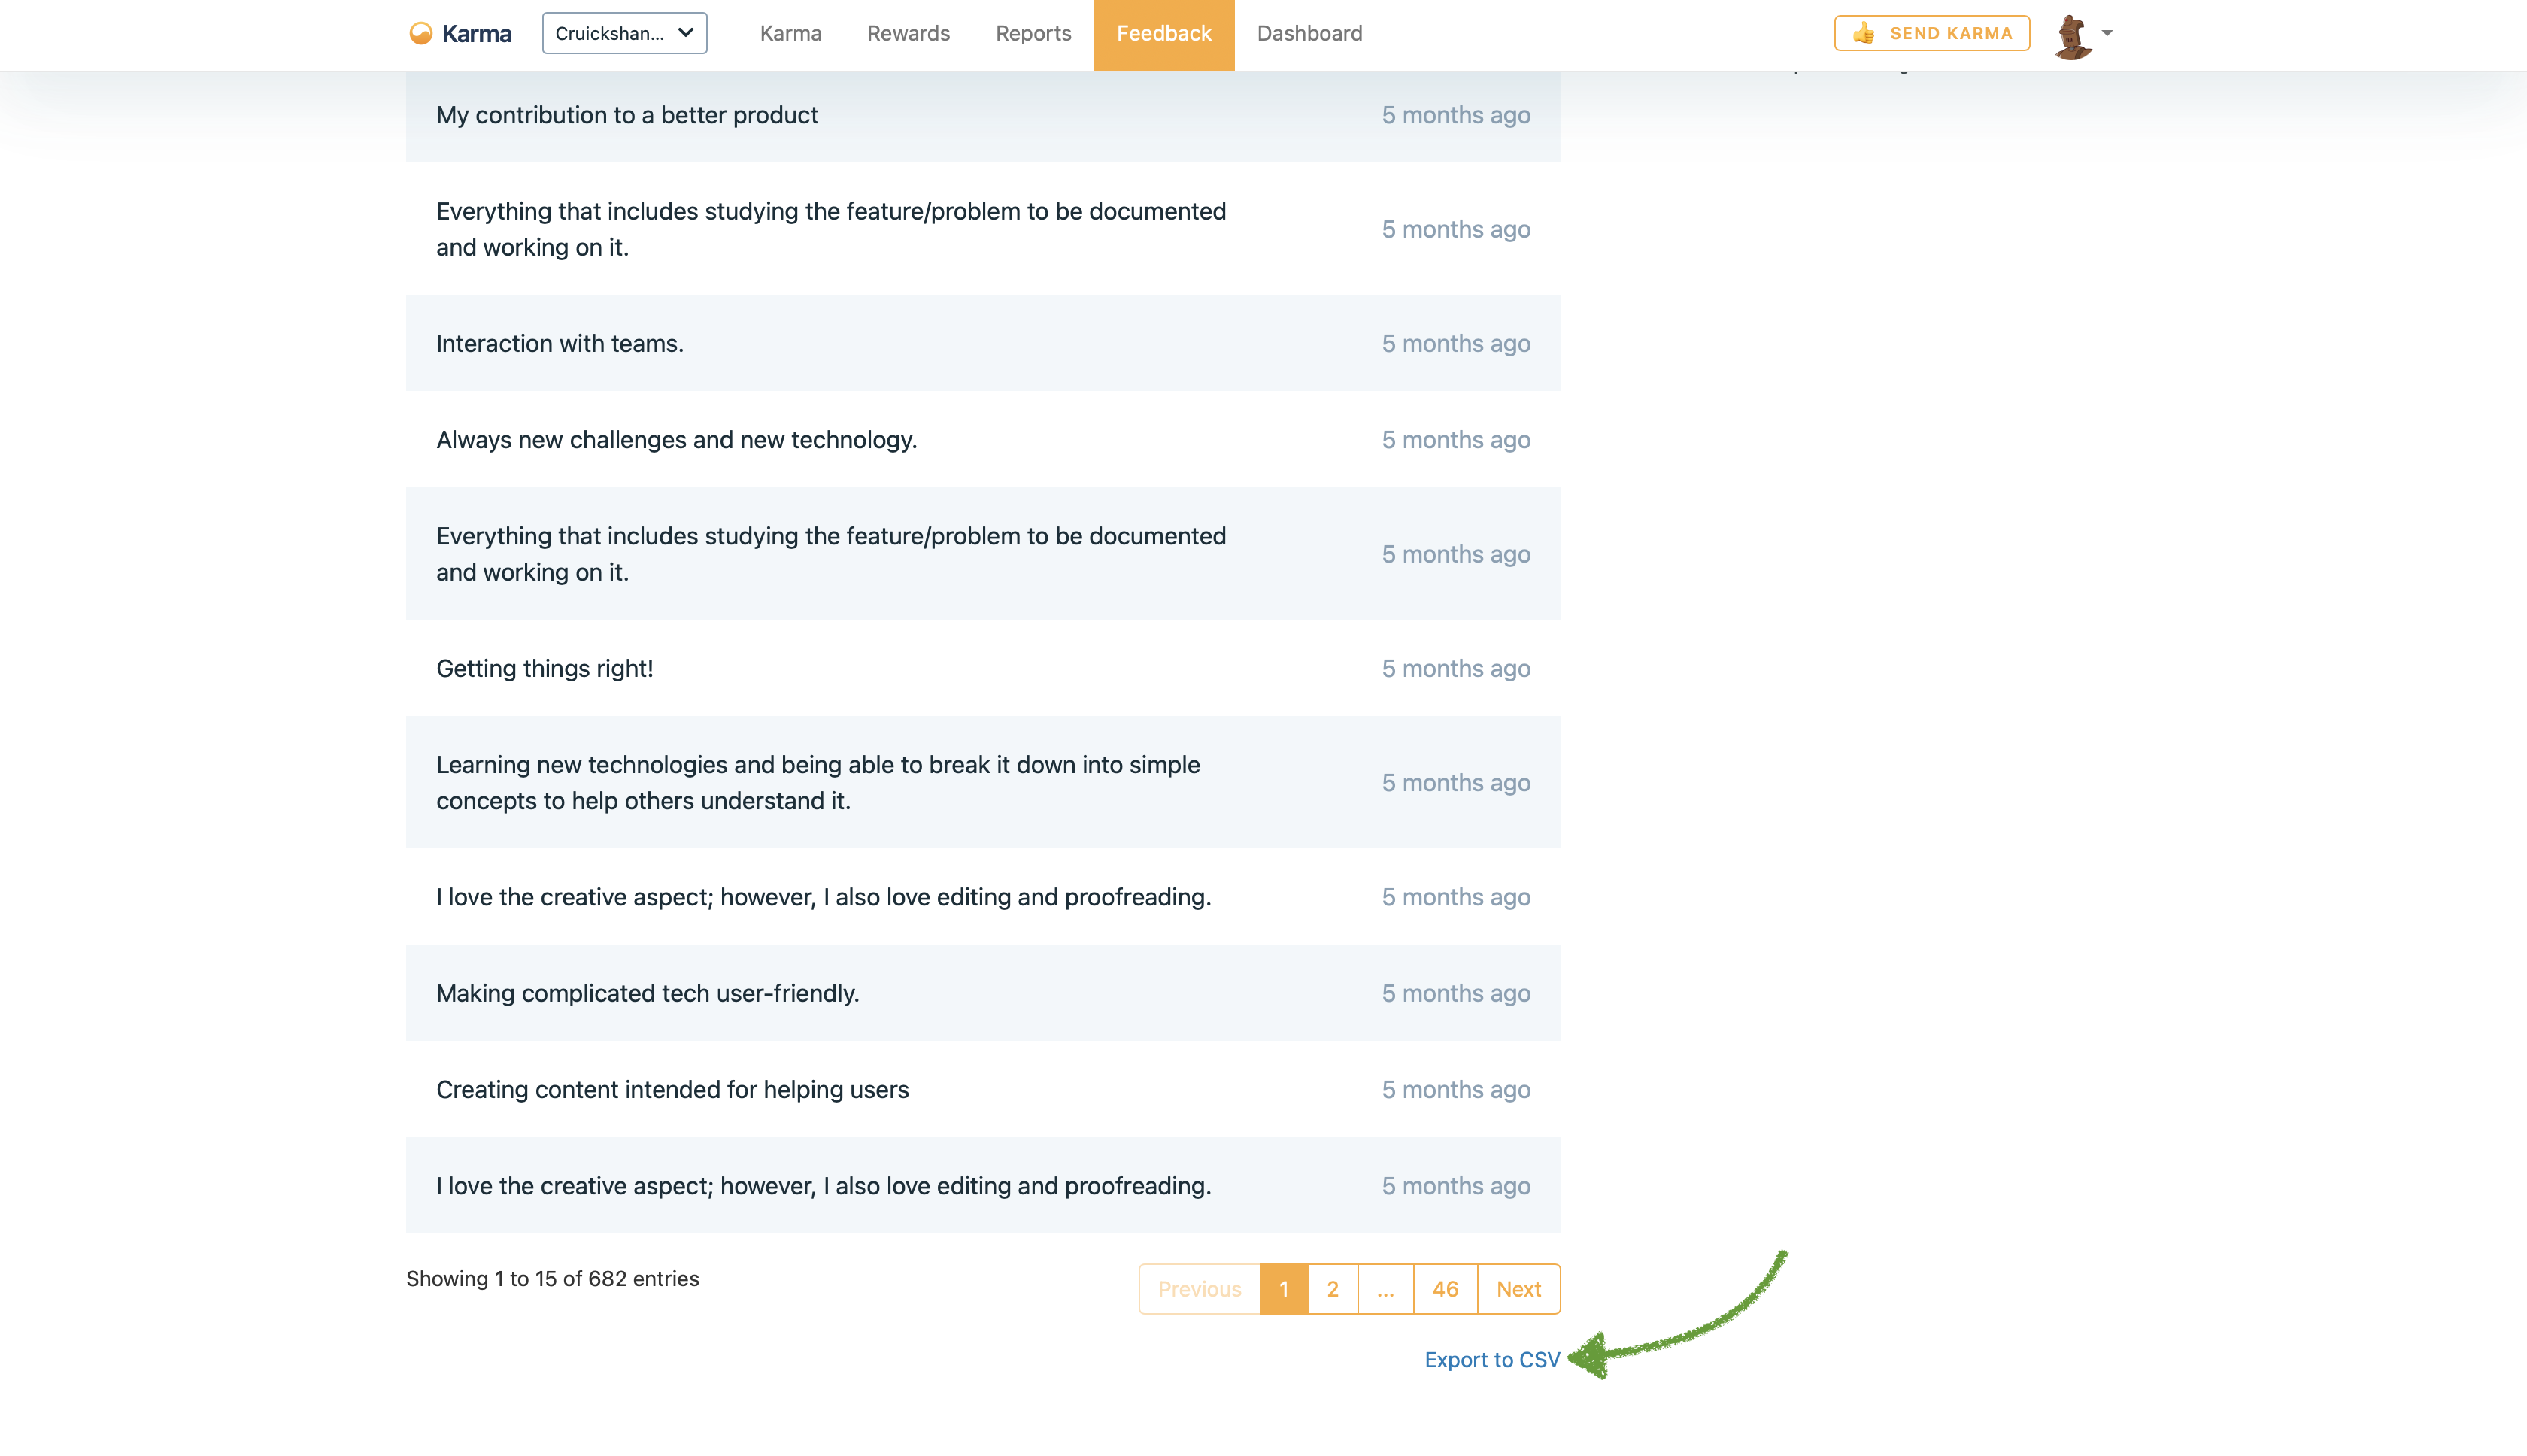Select the 'Getting things right!' feedback row

pyautogui.click(x=545, y=668)
